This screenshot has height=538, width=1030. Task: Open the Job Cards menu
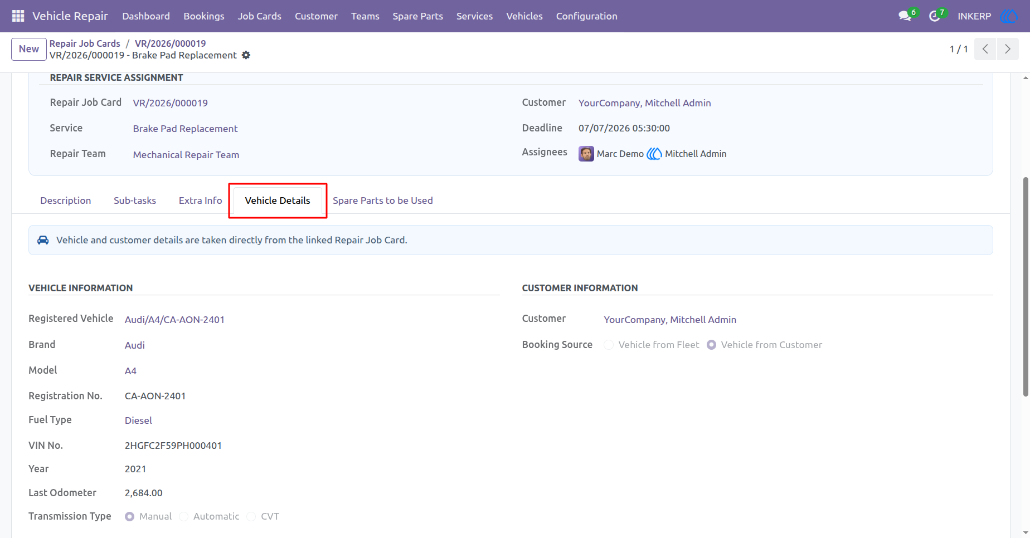coord(260,16)
